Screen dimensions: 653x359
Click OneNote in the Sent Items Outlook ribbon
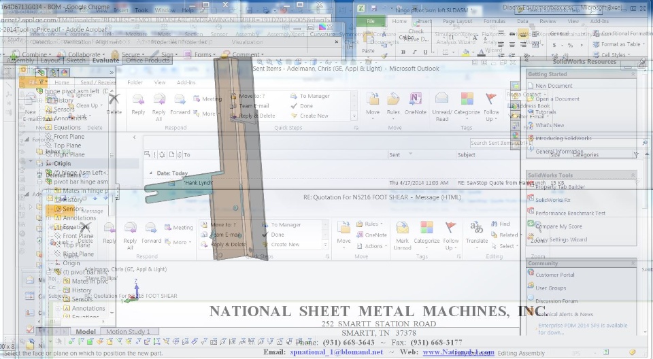415,104
